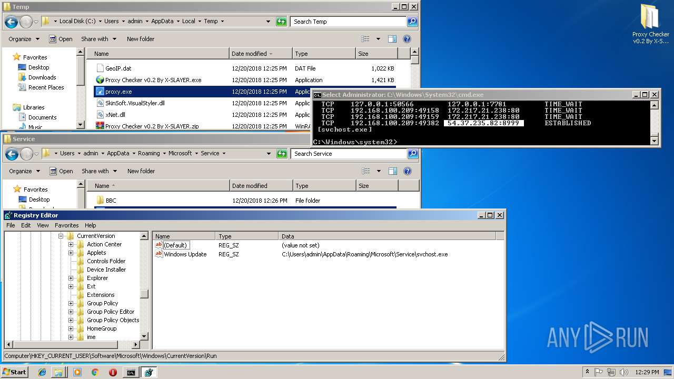Image resolution: width=674 pixels, height=379 pixels.
Task: Click Documents under Libraries in Temp window
Action: point(42,117)
